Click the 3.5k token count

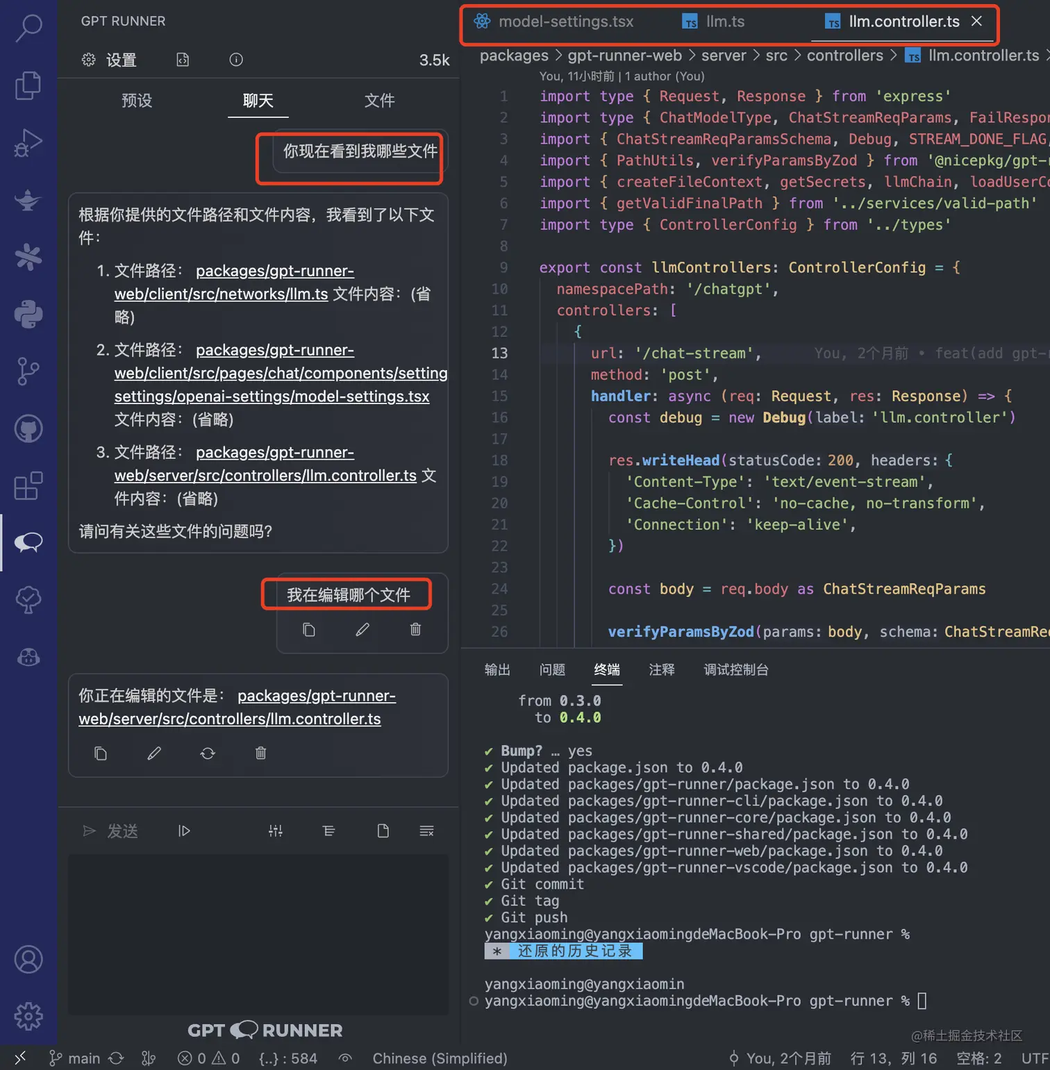435,60
